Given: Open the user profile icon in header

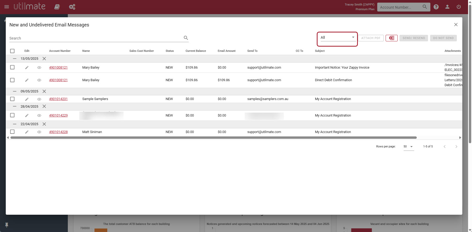Looking at the screenshot, I should click(x=447, y=7).
